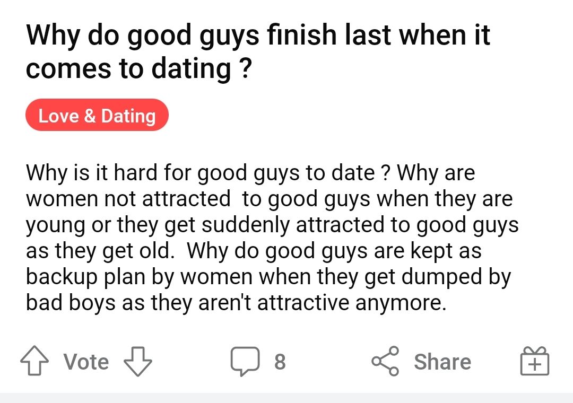Viewport: 573px width, 403px height.
Task: Open the question category filter
Action: tap(97, 115)
